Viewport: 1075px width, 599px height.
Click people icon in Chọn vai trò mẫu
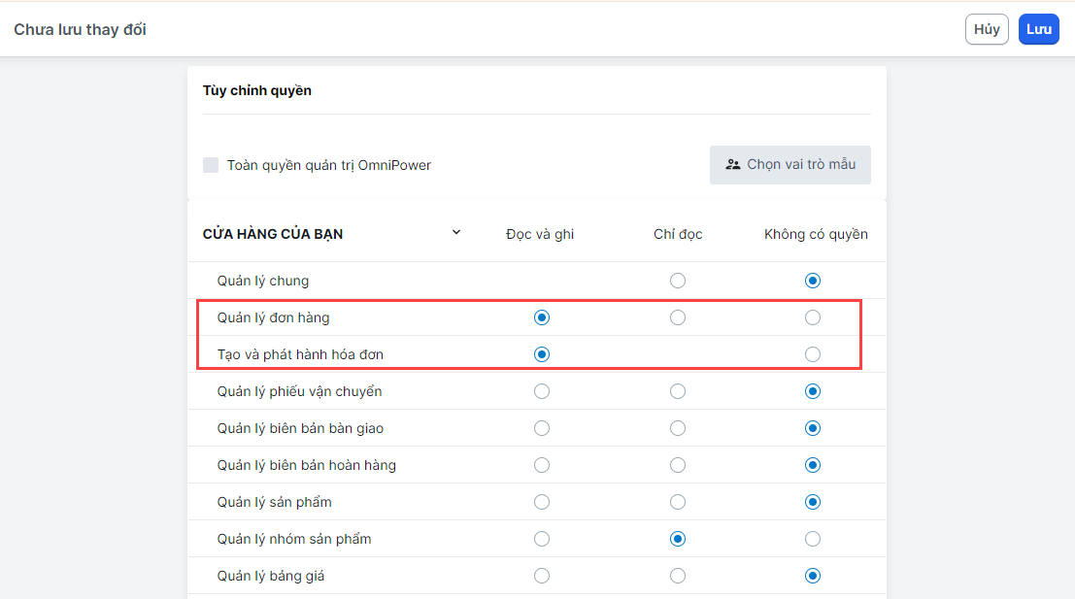point(733,165)
